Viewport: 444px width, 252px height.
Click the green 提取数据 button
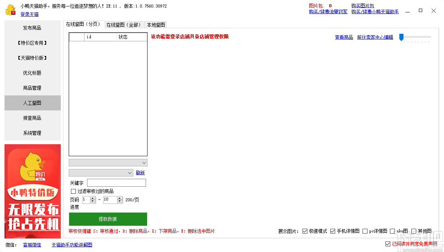[108, 219]
